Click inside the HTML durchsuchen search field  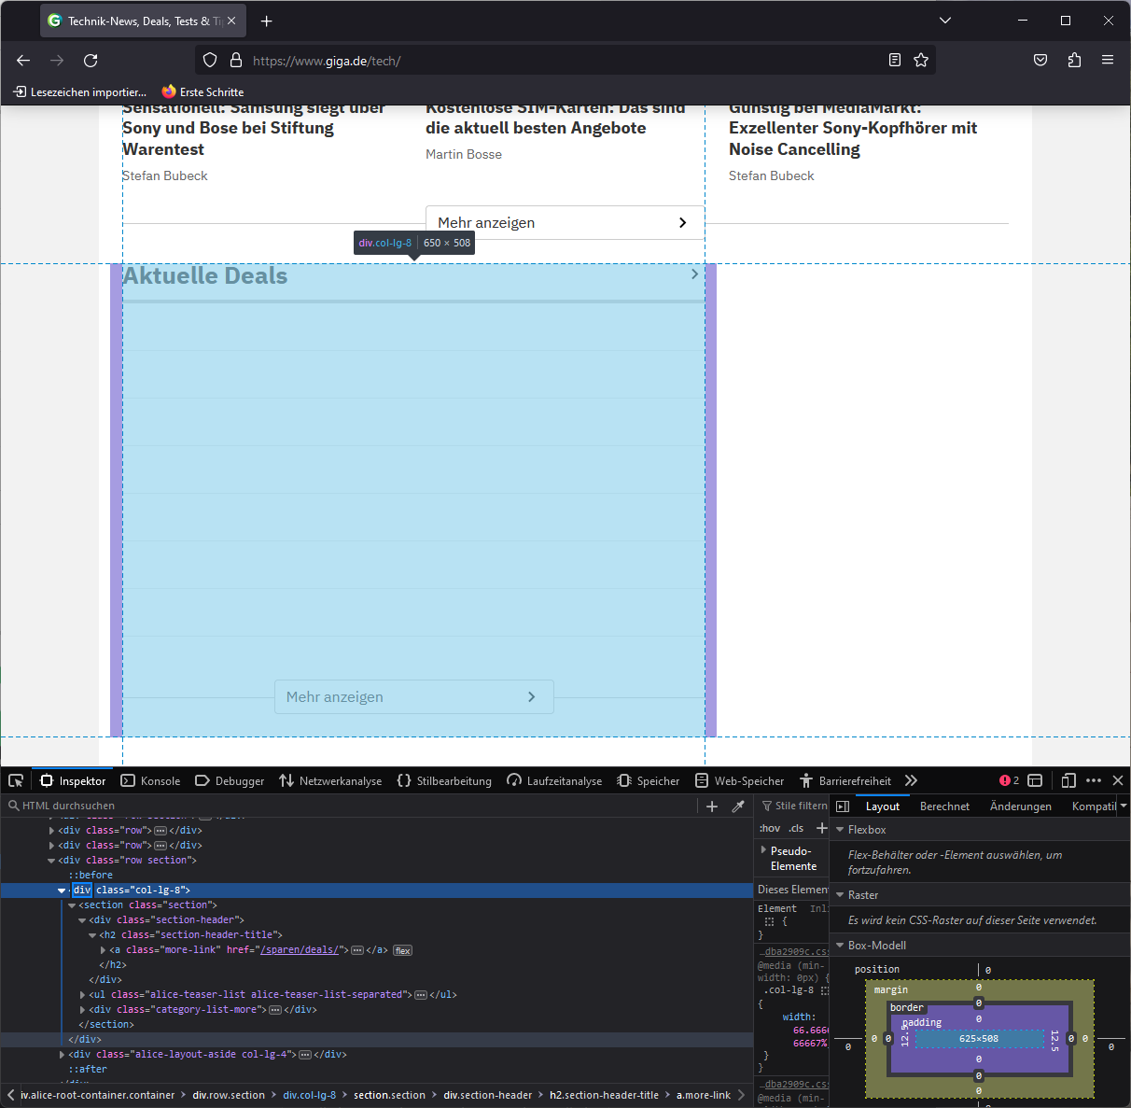click(93, 805)
